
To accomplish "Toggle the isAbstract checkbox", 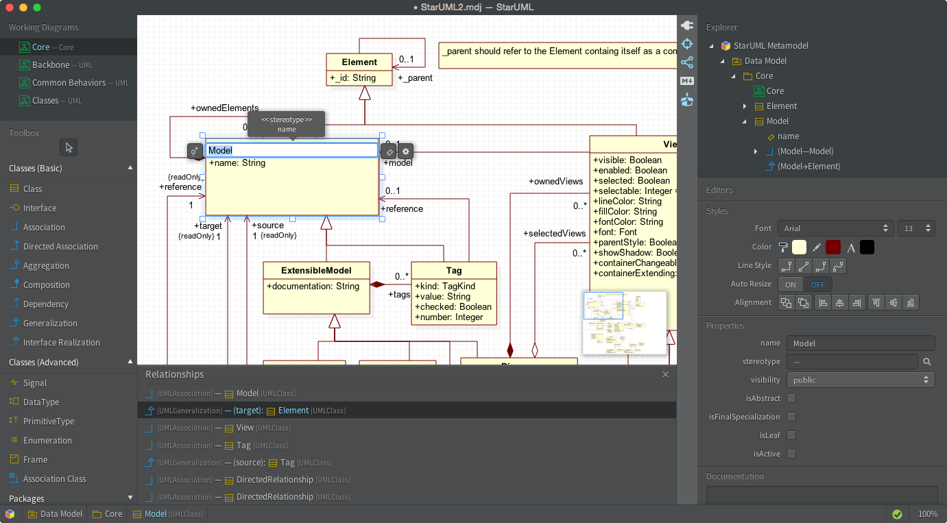I will (791, 398).
